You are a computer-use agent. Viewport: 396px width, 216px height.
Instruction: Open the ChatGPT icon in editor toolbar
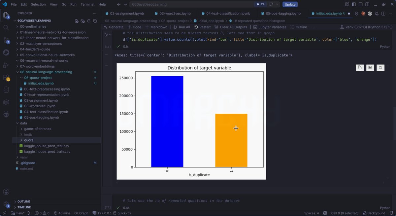tap(370, 14)
